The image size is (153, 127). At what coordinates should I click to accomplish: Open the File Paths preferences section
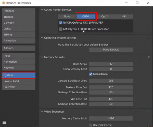(x=19, y=87)
